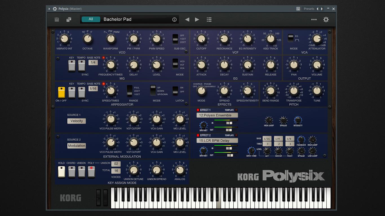Screen dimensions: 385x216
Task: Click the plugin options gear in title bar
Action: [x=55, y=9]
